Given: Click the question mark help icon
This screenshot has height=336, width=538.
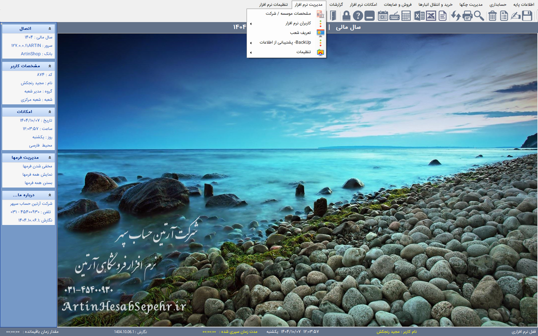Looking at the screenshot, I should click(x=358, y=16).
